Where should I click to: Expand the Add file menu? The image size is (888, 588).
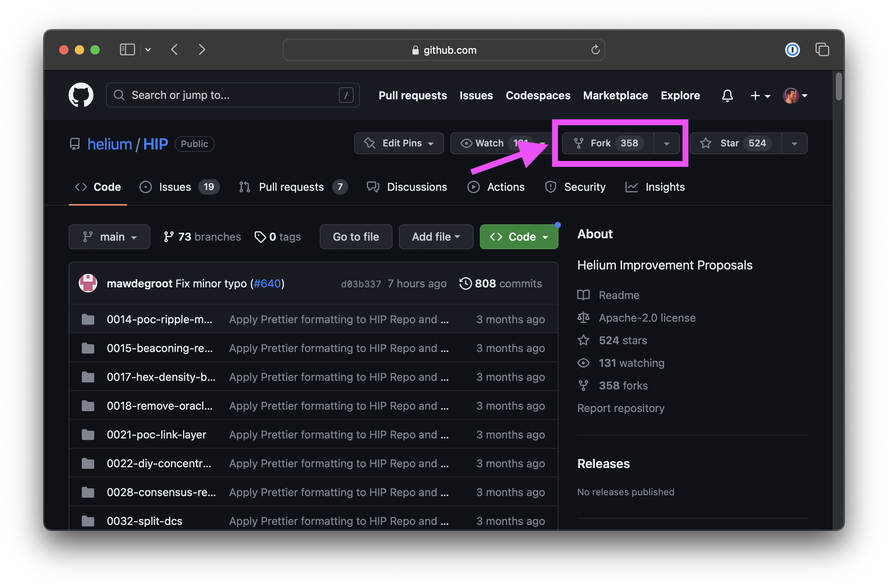tap(436, 237)
